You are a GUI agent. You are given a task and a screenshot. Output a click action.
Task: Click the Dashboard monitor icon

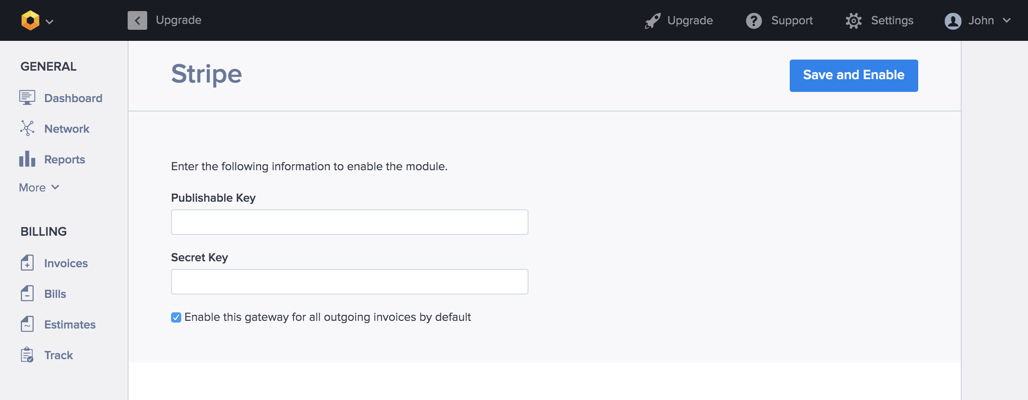(x=27, y=98)
